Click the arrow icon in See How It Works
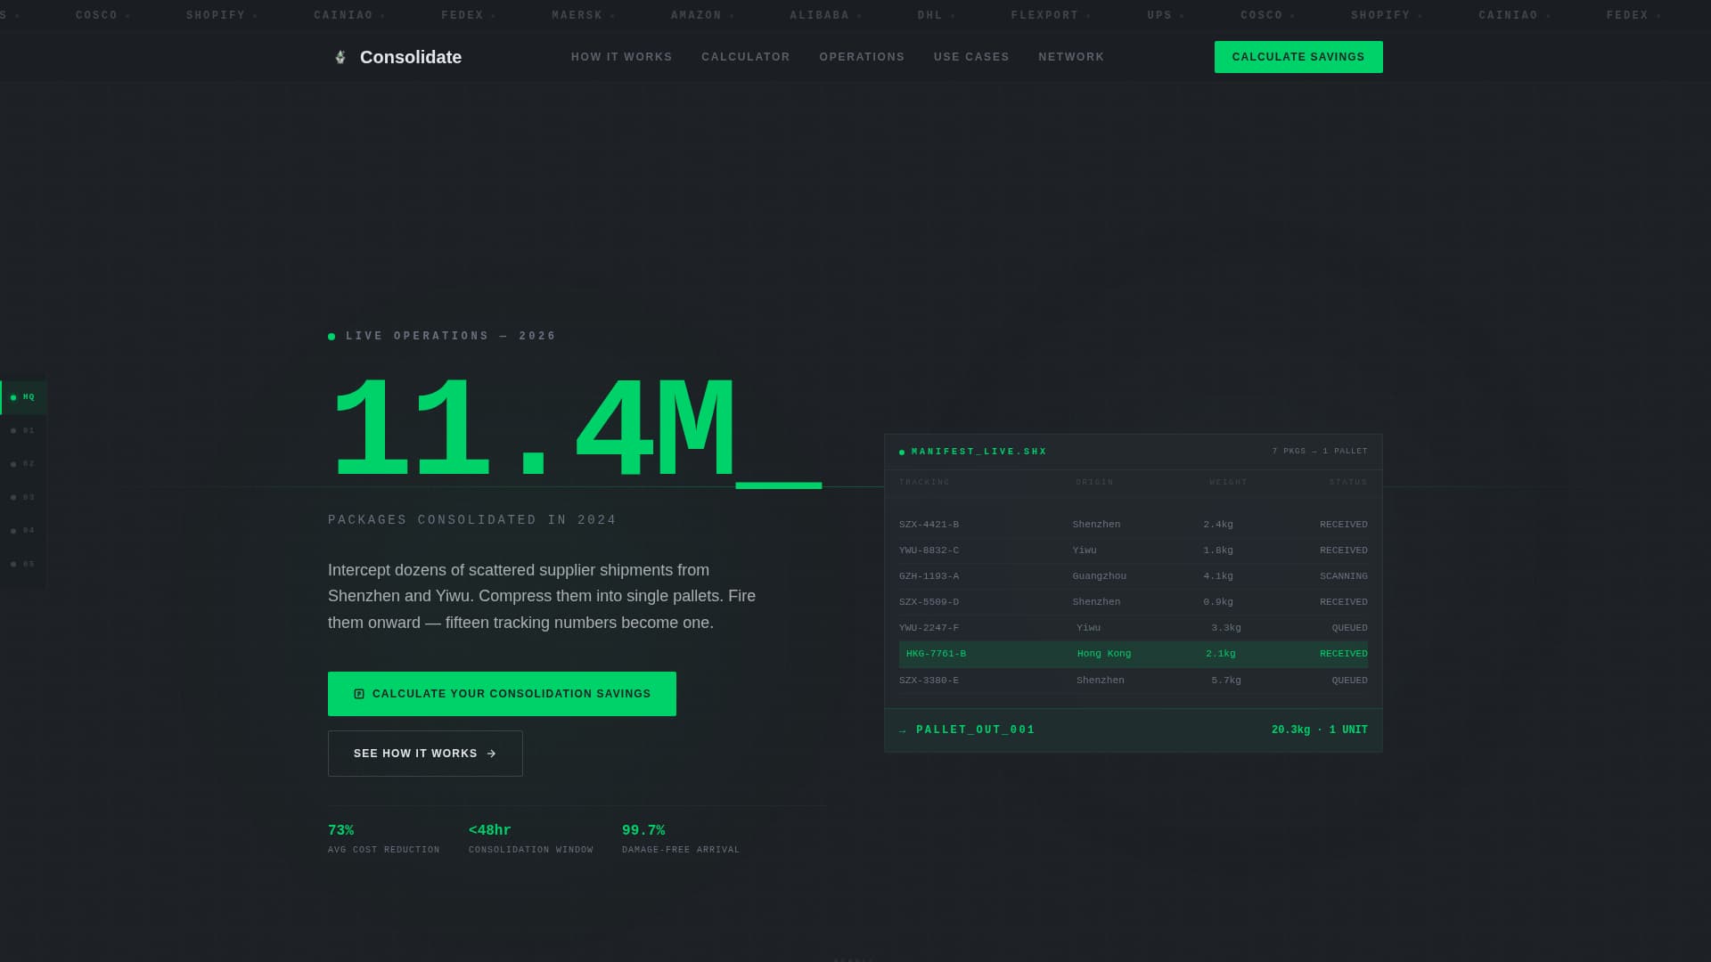Image resolution: width=1711 pixels, height=962 pixels. pyautogui.click(x=491, y=754)
